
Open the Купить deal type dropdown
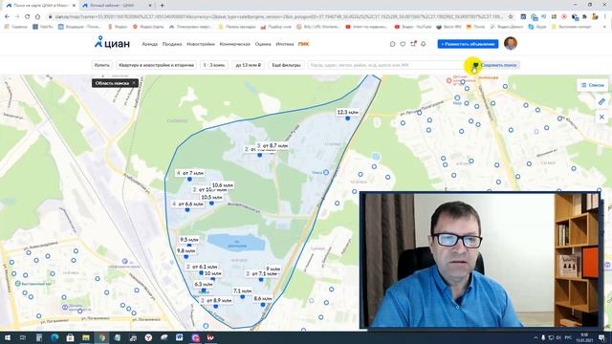pos(102,65)
